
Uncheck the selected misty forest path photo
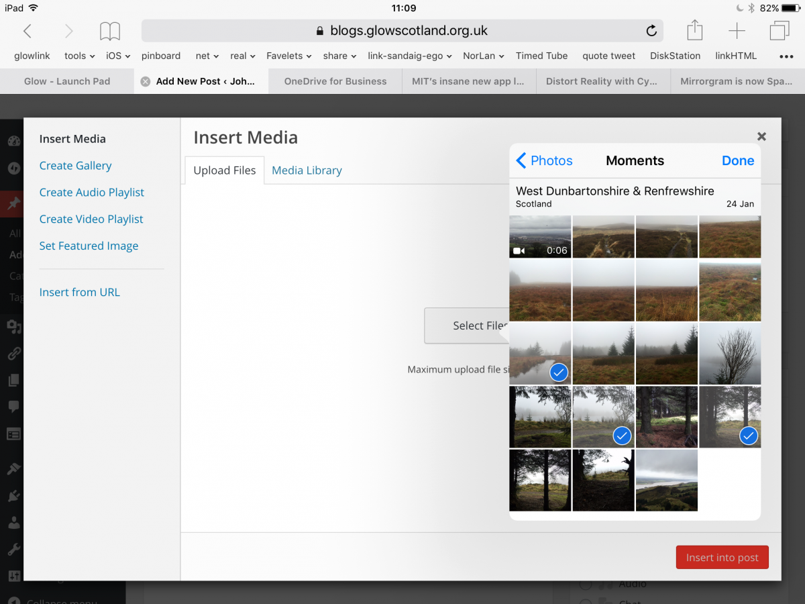point(603,417)
